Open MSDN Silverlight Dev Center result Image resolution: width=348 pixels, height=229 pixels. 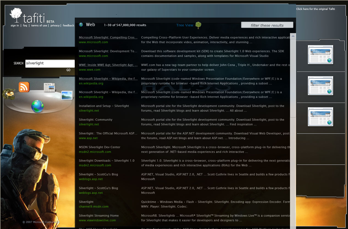pyautogui.click(x=100, y=147)
